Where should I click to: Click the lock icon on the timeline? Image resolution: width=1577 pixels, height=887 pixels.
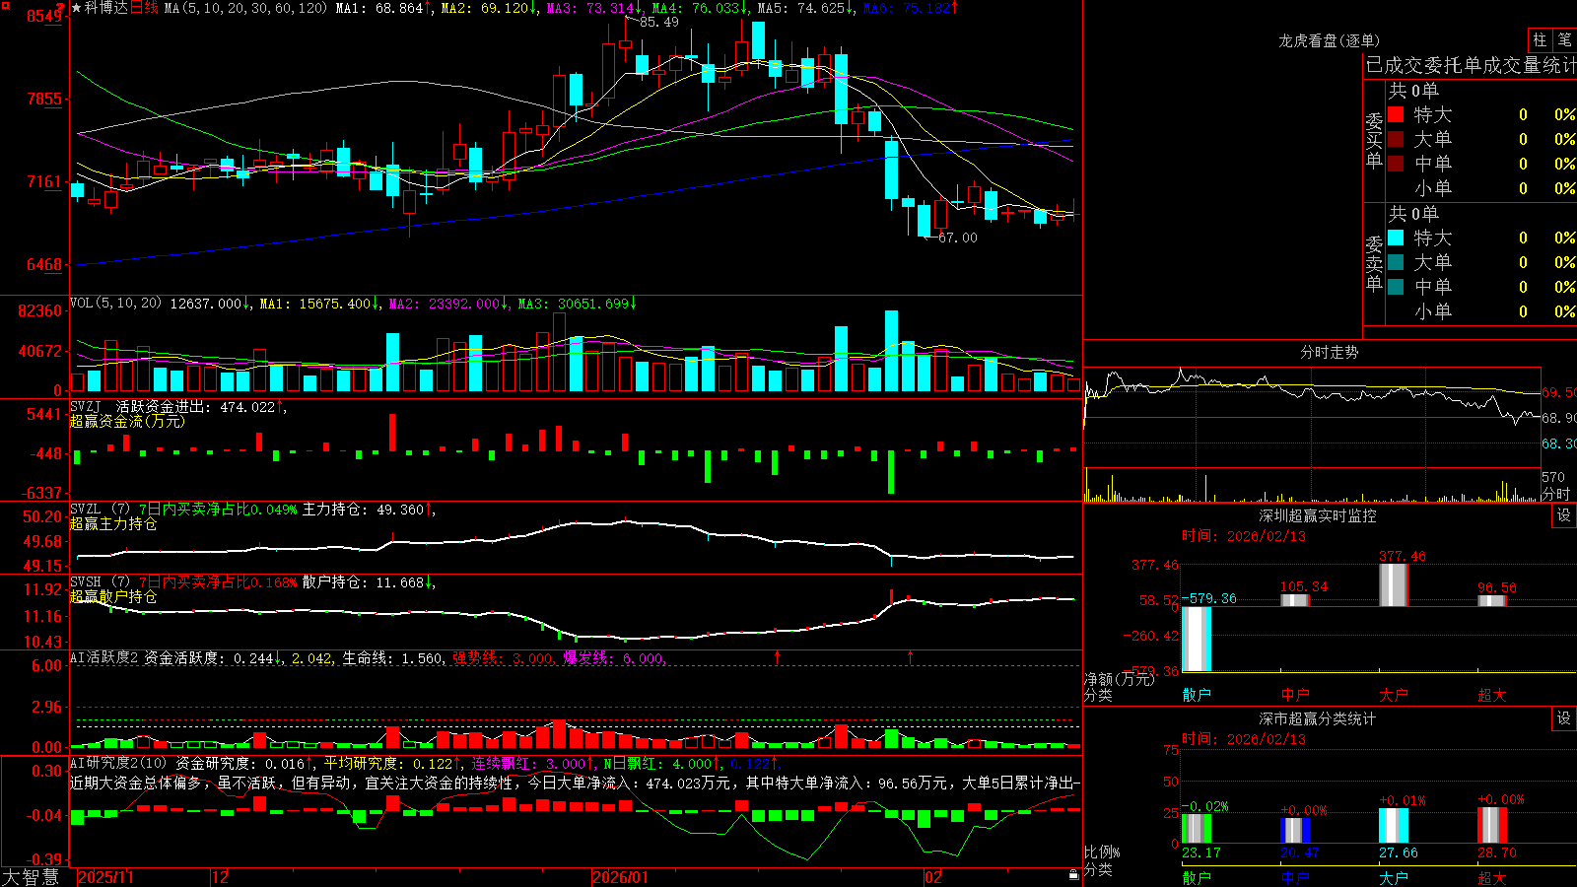tap(1073, 875)
